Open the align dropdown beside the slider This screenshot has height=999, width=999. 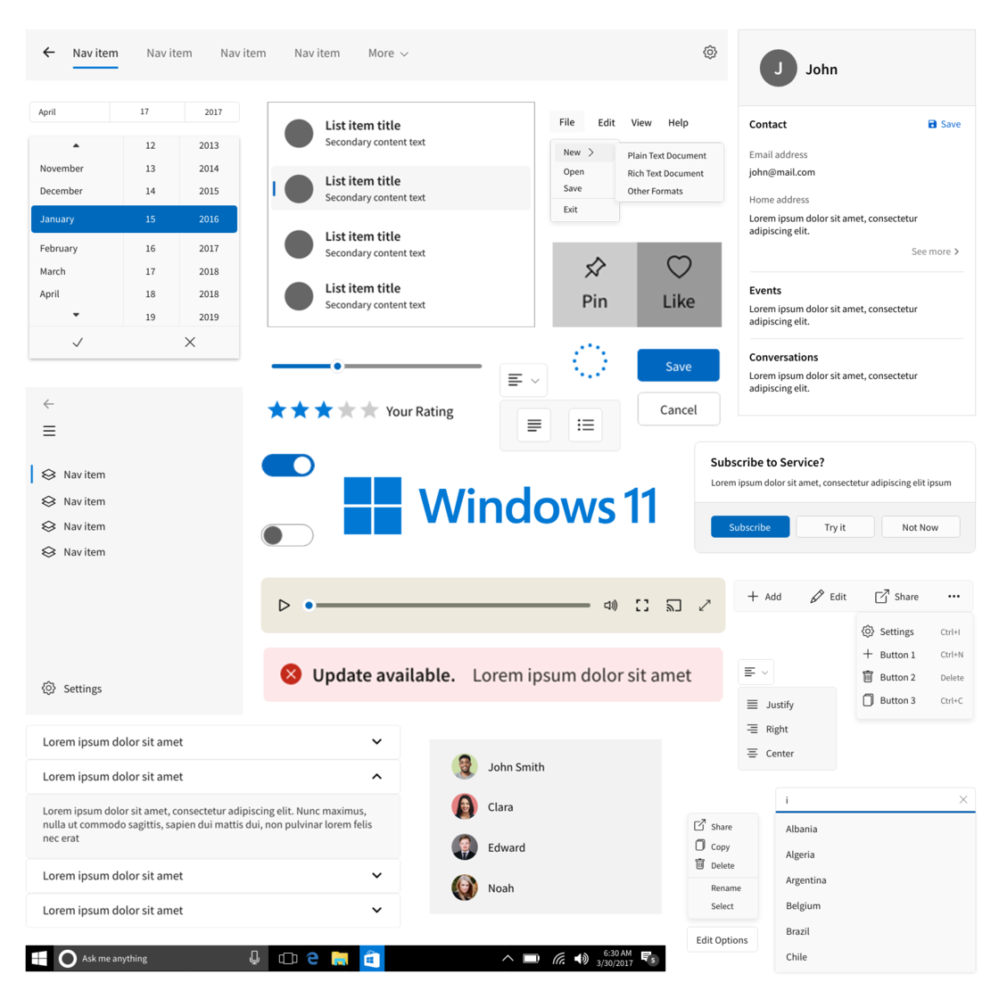click(x=524, y=380)
